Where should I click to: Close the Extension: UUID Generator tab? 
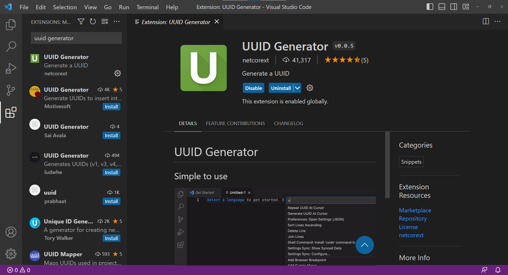point(217,21)
